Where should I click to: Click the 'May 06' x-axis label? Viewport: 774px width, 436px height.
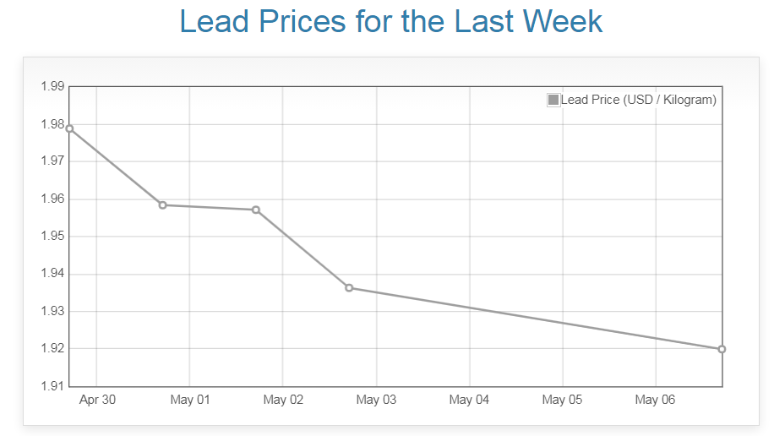[x=655, y=400]
